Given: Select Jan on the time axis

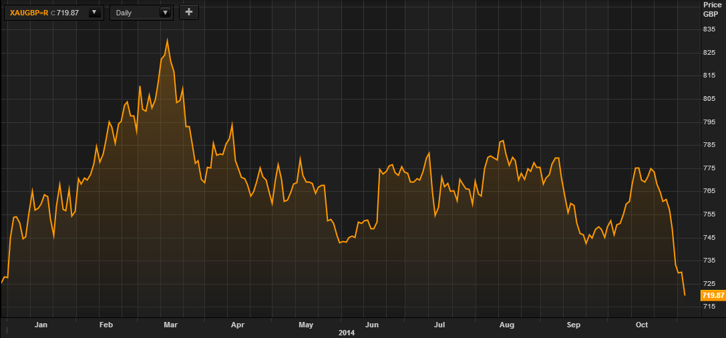Looking at the screenshot, I should point(41,325).
